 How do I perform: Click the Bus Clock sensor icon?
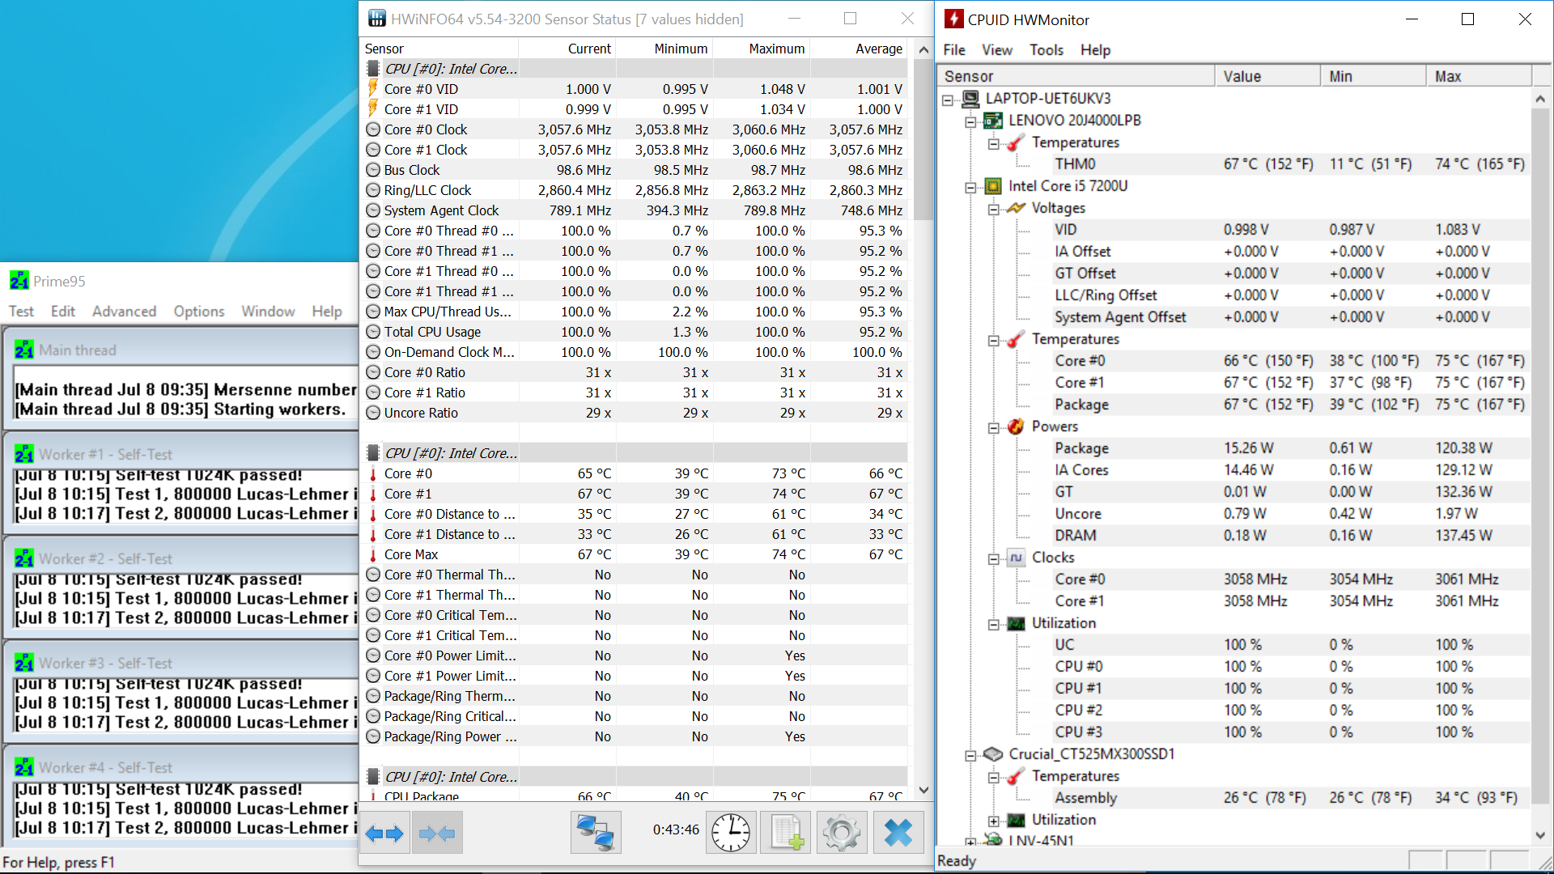[x=373, y=170]
